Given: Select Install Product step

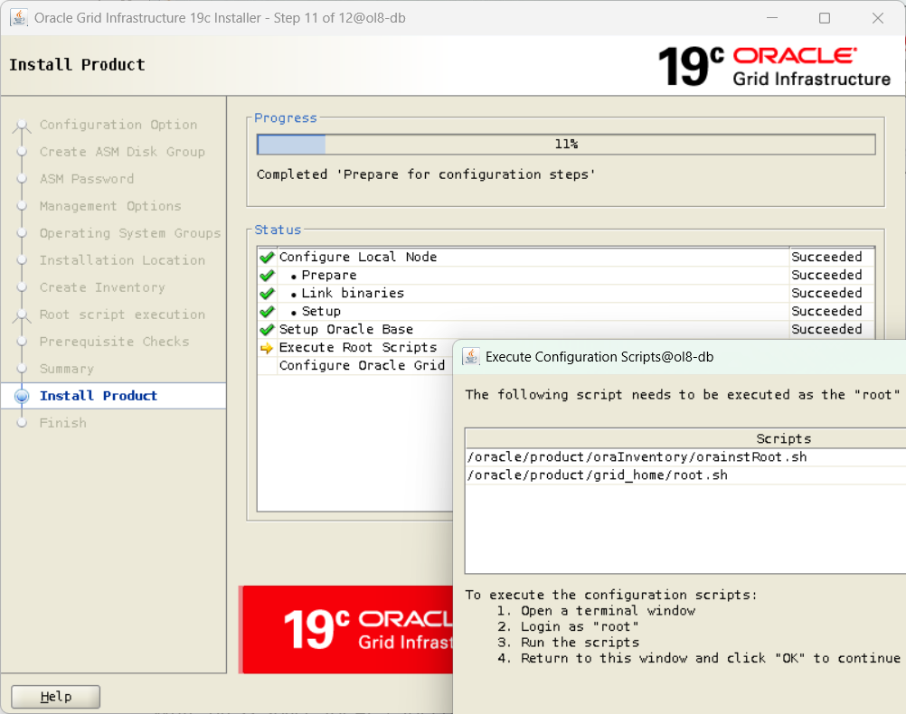Looking at the screenshot, I should [99, 396].
